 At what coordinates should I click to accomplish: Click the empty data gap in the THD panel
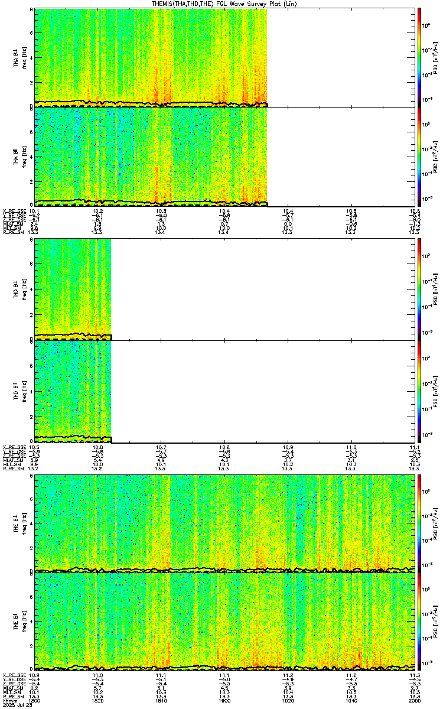pyautogui.click(x=263, y=341)
